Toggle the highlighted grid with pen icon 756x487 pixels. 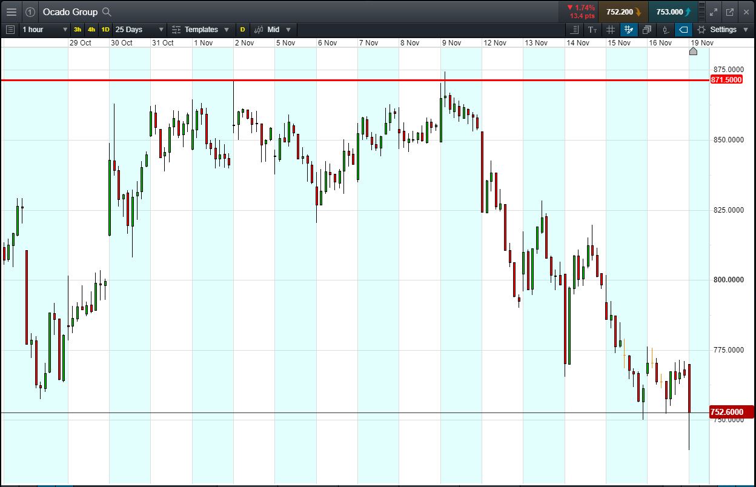coord(629,29)
